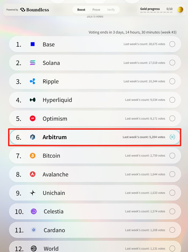Open the Boundless logo link
The height and width of the screenshot is (252, 188).
click(35, 10)
